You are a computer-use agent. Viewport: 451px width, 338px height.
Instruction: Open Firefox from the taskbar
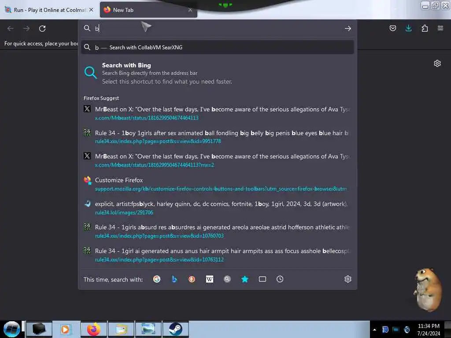[94, 329]
